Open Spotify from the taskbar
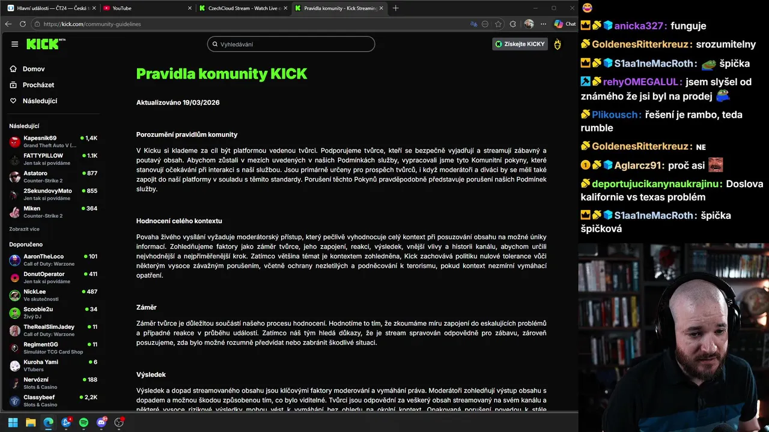The height and width of the screenshot is (432, 769). click(x=84, y=422)
